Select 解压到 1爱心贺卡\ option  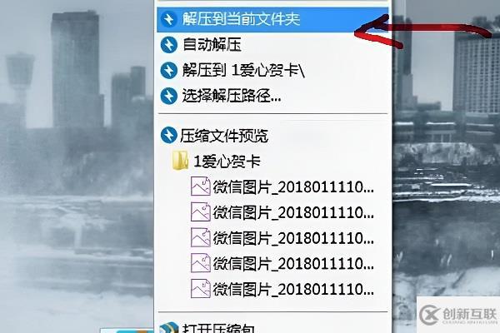click(272, 70)
